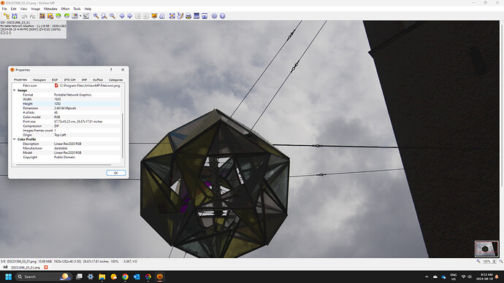Click OK in the Properties dialog
Image resolution: width=504 pixels, height=283 pixels.
(116, 173)
